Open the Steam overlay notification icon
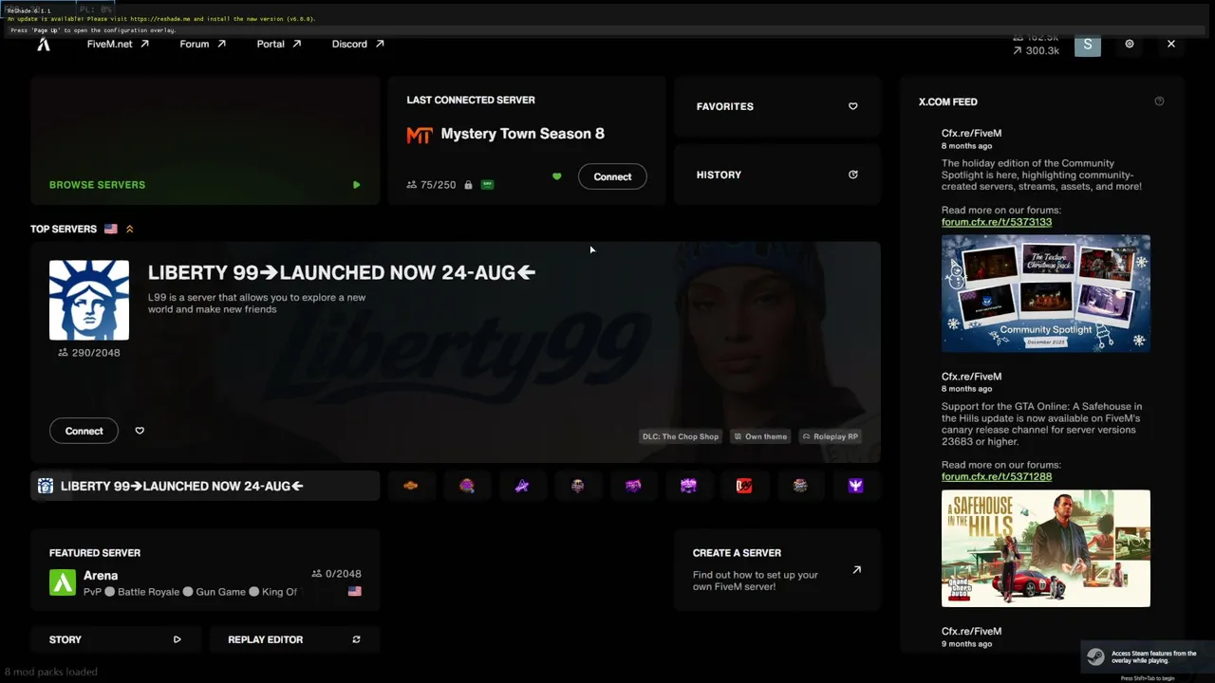The image size is (1215, 683). (1095, 656)
